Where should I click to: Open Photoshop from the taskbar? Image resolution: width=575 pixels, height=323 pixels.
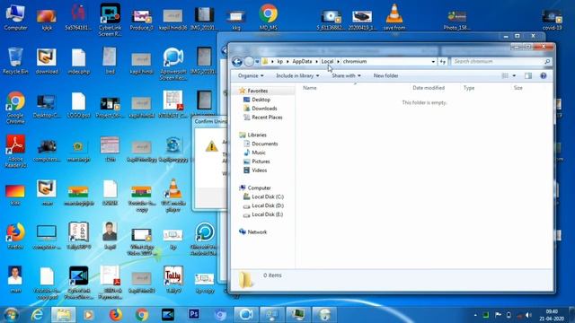pyautogui.click(x=194, y=314)
